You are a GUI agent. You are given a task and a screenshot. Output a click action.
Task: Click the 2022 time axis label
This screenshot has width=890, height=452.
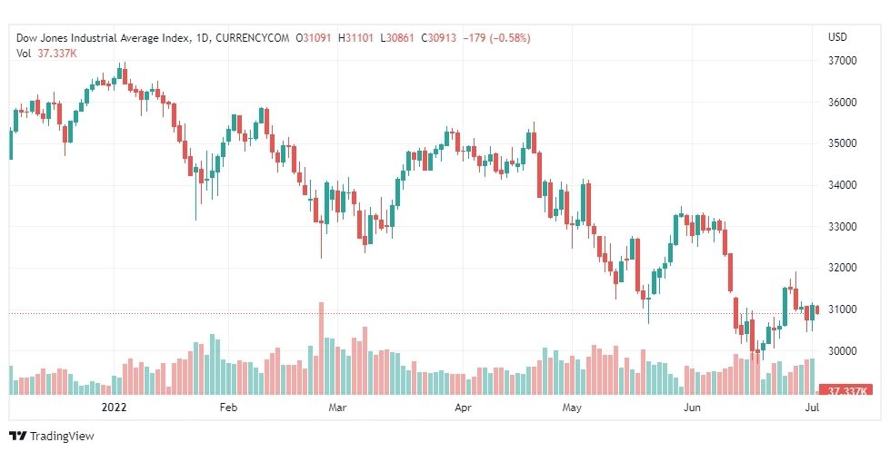point(113,408)
